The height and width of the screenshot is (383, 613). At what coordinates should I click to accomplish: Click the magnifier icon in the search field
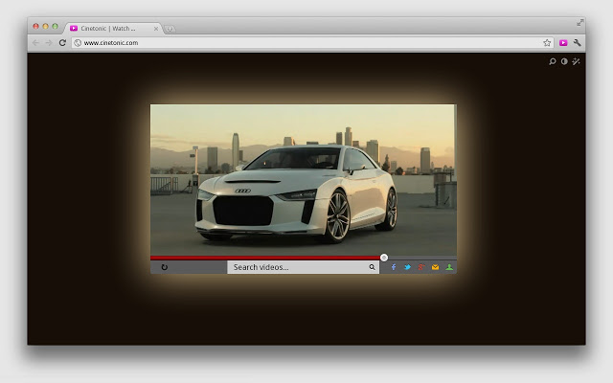372,267
